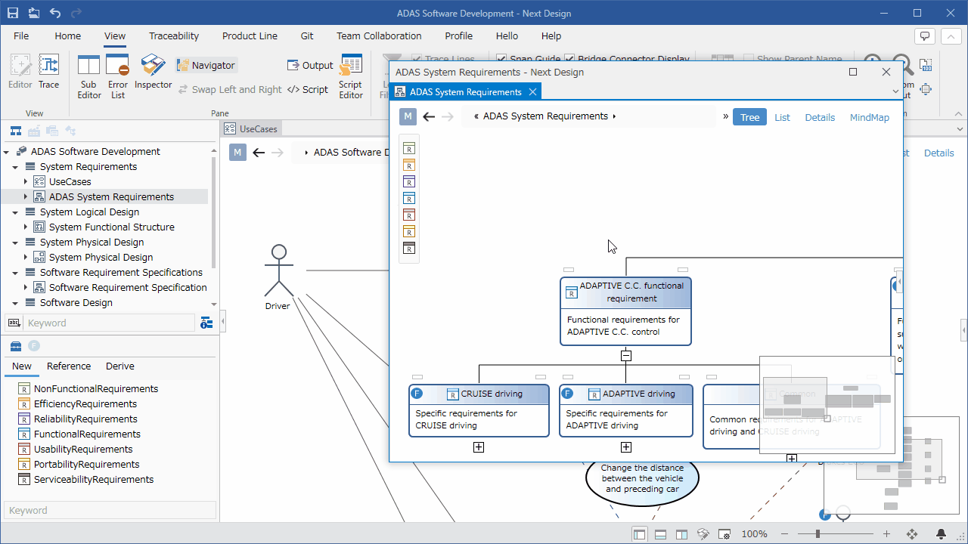
Task: Pick the dark gray bottom requirement icon in toolbox
Action: [409, 248]
